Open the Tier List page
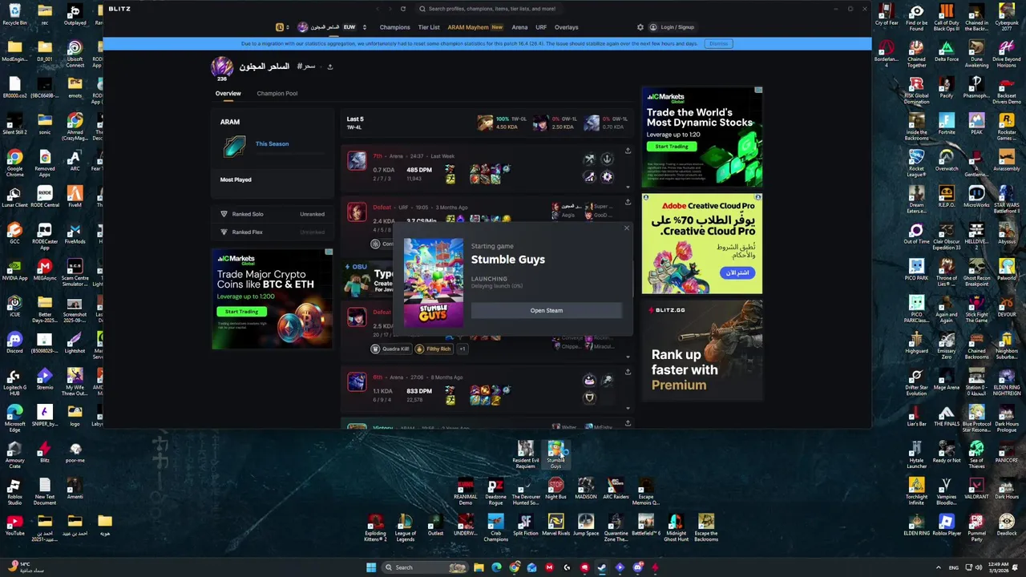This screenshot has width=1026, height=577. 429,27
